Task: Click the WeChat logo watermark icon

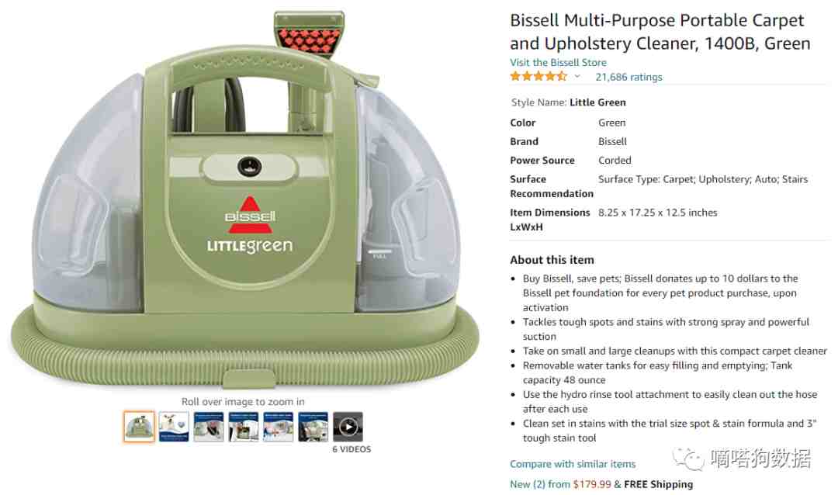Action: pyautogui.click(x=687, y=459)
